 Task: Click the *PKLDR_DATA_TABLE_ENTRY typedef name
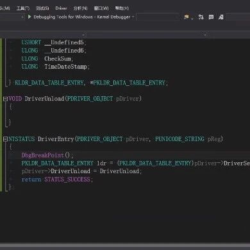point(128,83)
